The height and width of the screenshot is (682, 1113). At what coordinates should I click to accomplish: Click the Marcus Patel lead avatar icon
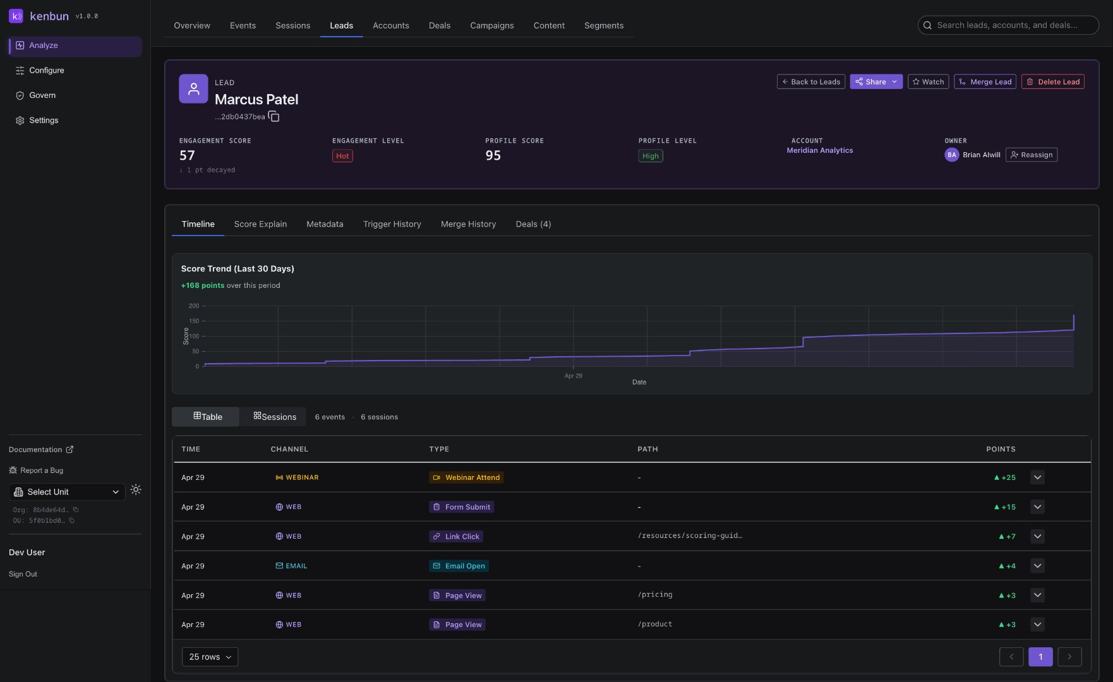click(193, 89)
